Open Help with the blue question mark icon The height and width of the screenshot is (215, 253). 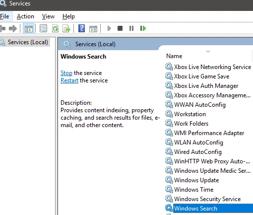coord(81,28)
